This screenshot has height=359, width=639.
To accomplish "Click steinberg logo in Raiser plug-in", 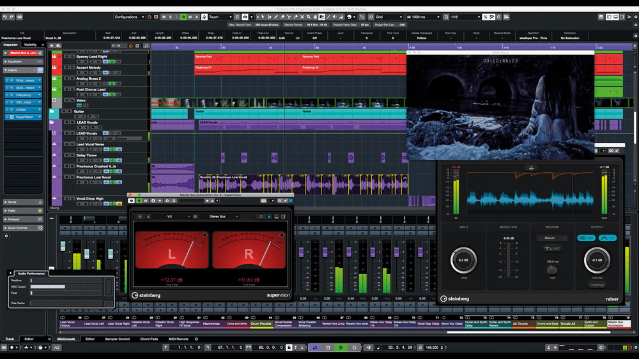I will [x=455, y=299].
